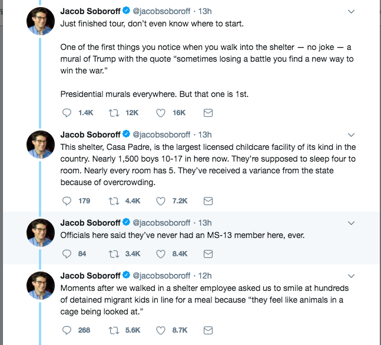Expand options menu on the Trump mural tweet
The image size is (381, 345).
click(x=352, y=11)
